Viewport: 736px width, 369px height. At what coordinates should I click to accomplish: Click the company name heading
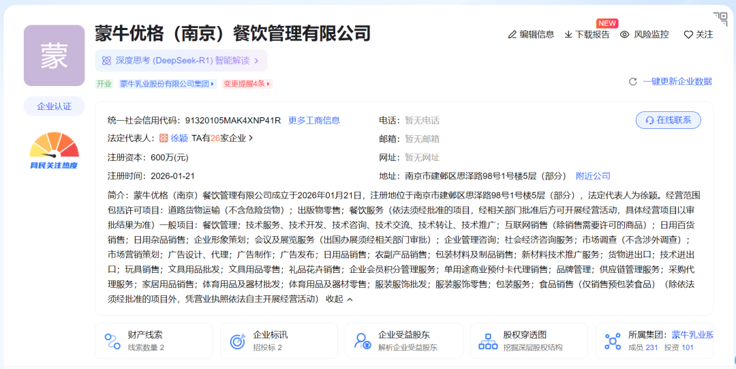click(233, 33)
